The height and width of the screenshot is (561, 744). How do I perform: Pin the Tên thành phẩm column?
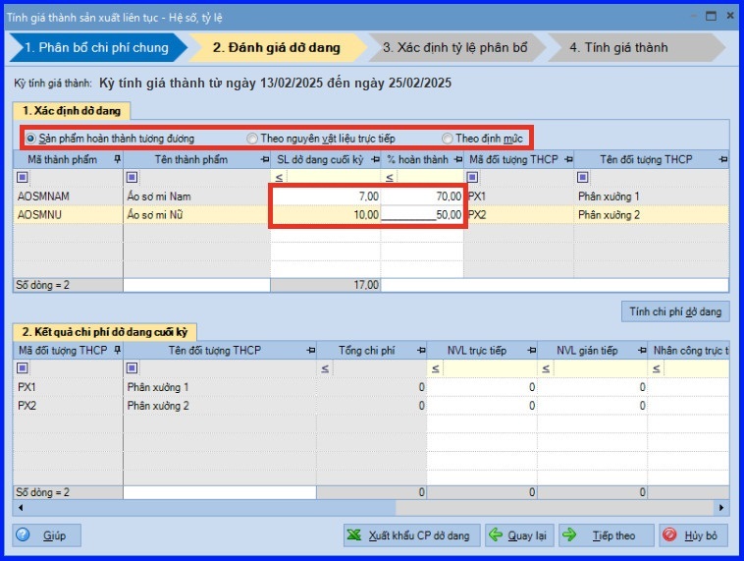[x=263, y=159]
